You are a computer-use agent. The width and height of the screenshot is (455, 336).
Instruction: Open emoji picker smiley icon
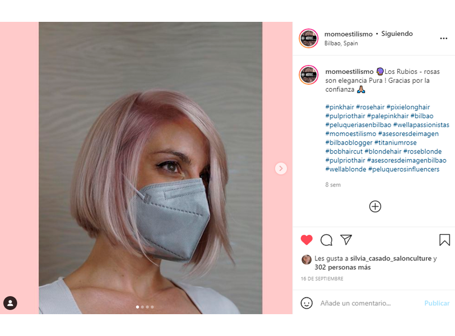click(x=307, y=303)
